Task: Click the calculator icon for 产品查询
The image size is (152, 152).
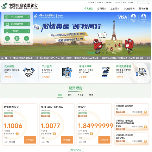Action: [x=67, y=72]
